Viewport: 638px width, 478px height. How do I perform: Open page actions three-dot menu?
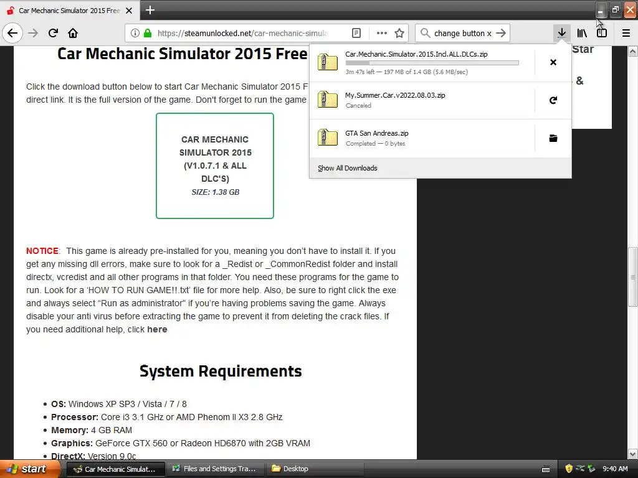[x=382, y=33]
